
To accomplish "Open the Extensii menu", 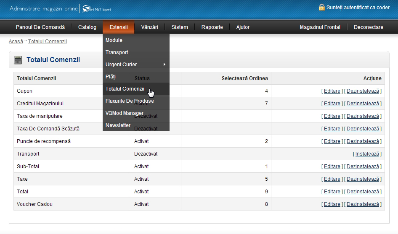I will (x=119, y=27).
